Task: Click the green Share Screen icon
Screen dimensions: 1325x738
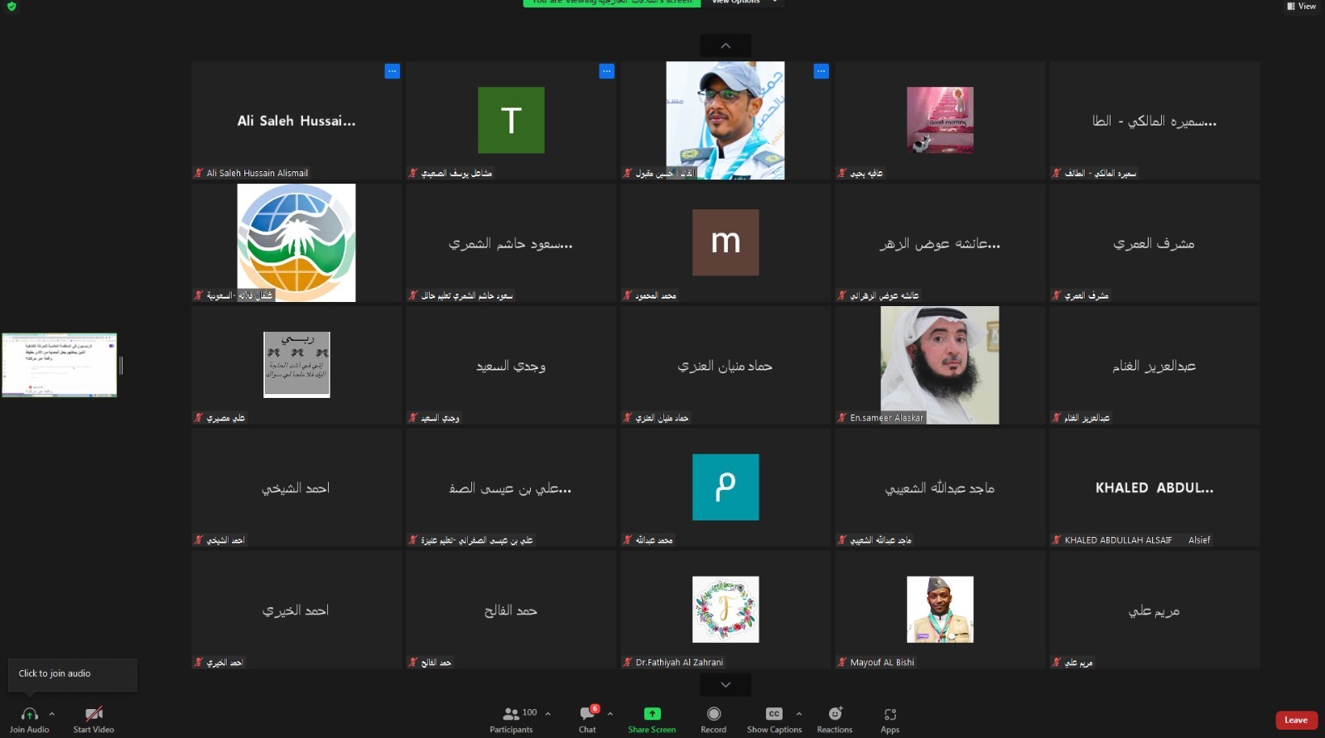Action: tap(652, 714)
